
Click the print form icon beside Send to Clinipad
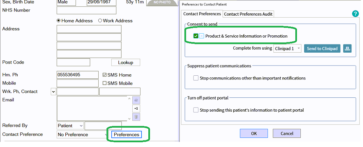pyautogui.click(x=347, y=49)
